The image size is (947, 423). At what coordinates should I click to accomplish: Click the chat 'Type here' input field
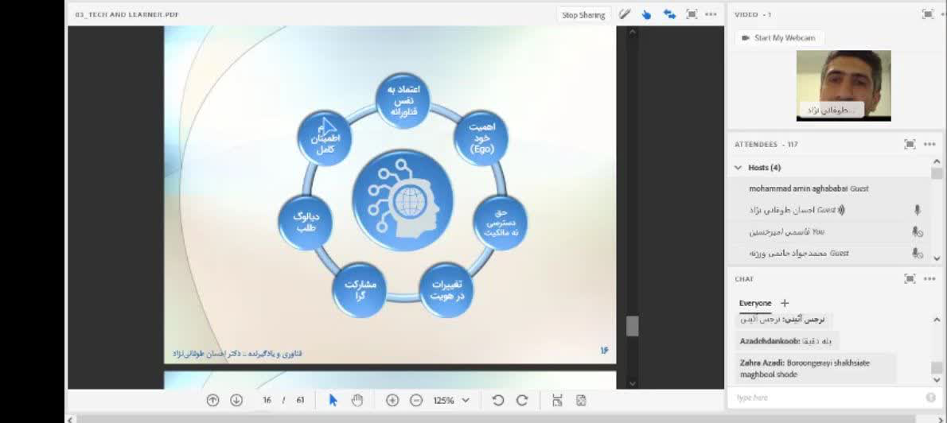[828, 397]
